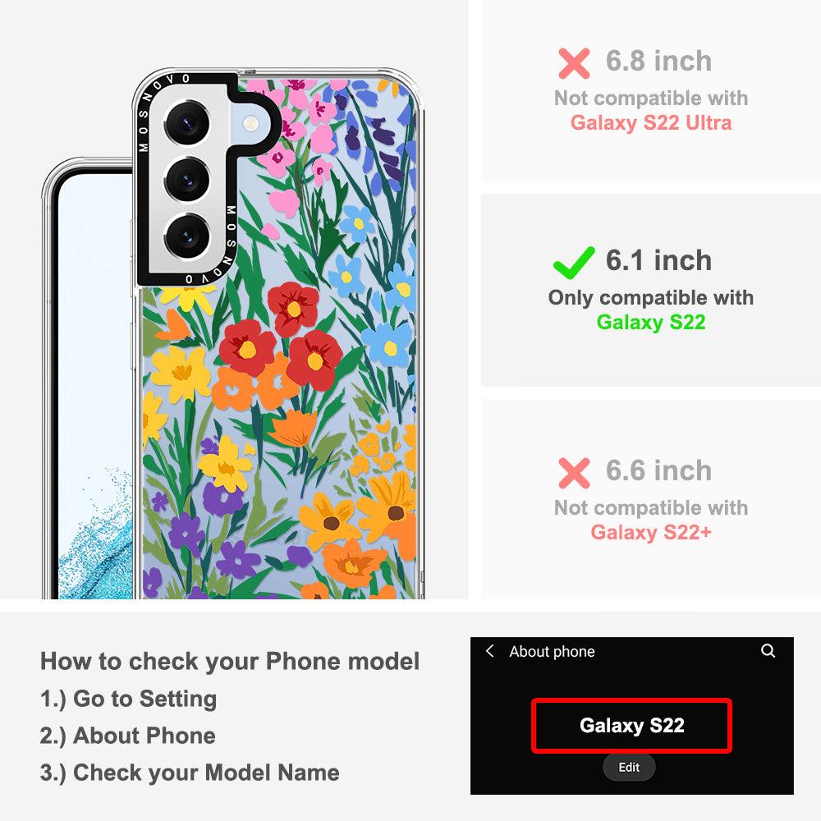Click the green checkmark next to 6.1 inch
821x821 pixels.
point(574,263)
